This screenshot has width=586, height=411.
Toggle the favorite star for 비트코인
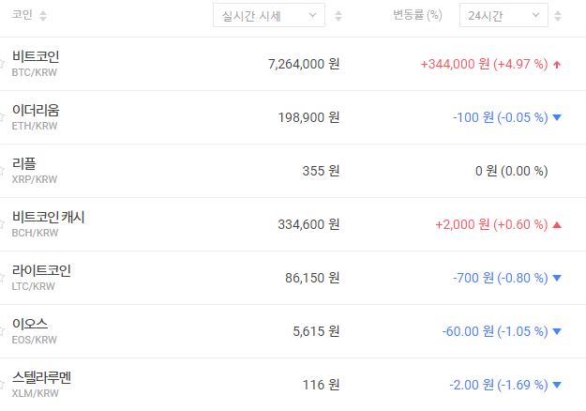(3, 65)
